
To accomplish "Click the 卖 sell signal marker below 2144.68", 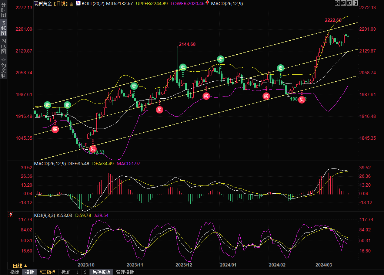I will coord(183,67).
